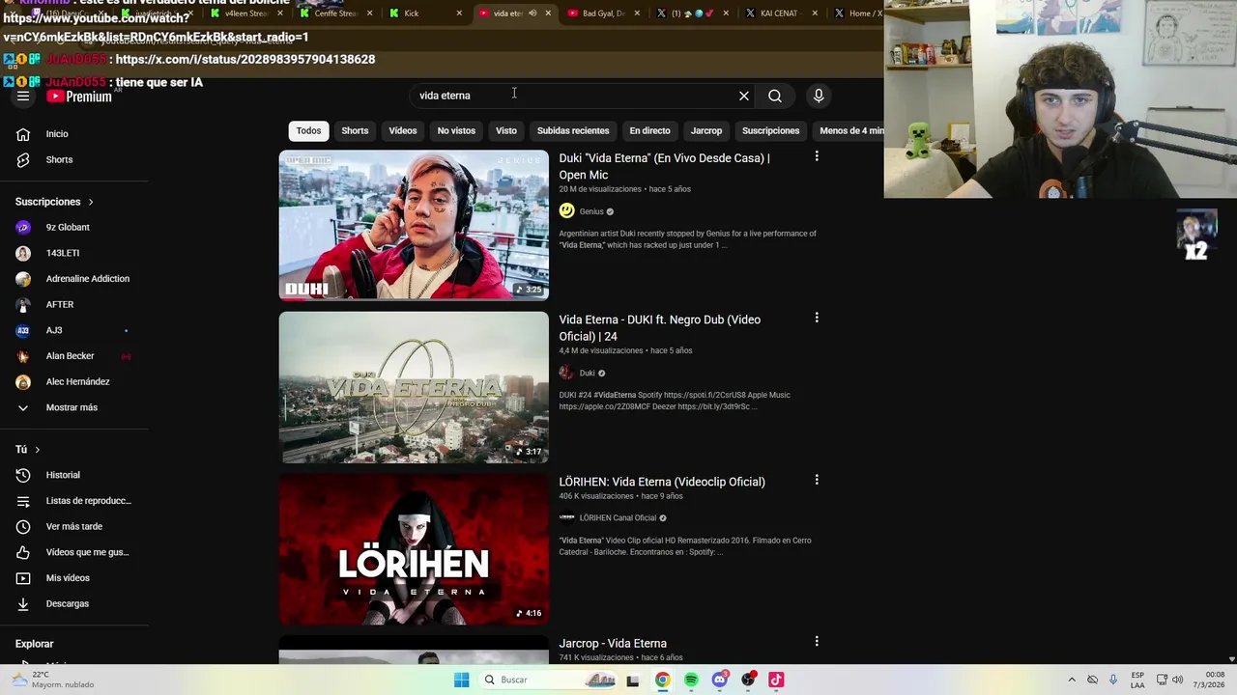Open Videos que me gustan in the sidebar
1237x695 pixels.
(x=72, y=552)
